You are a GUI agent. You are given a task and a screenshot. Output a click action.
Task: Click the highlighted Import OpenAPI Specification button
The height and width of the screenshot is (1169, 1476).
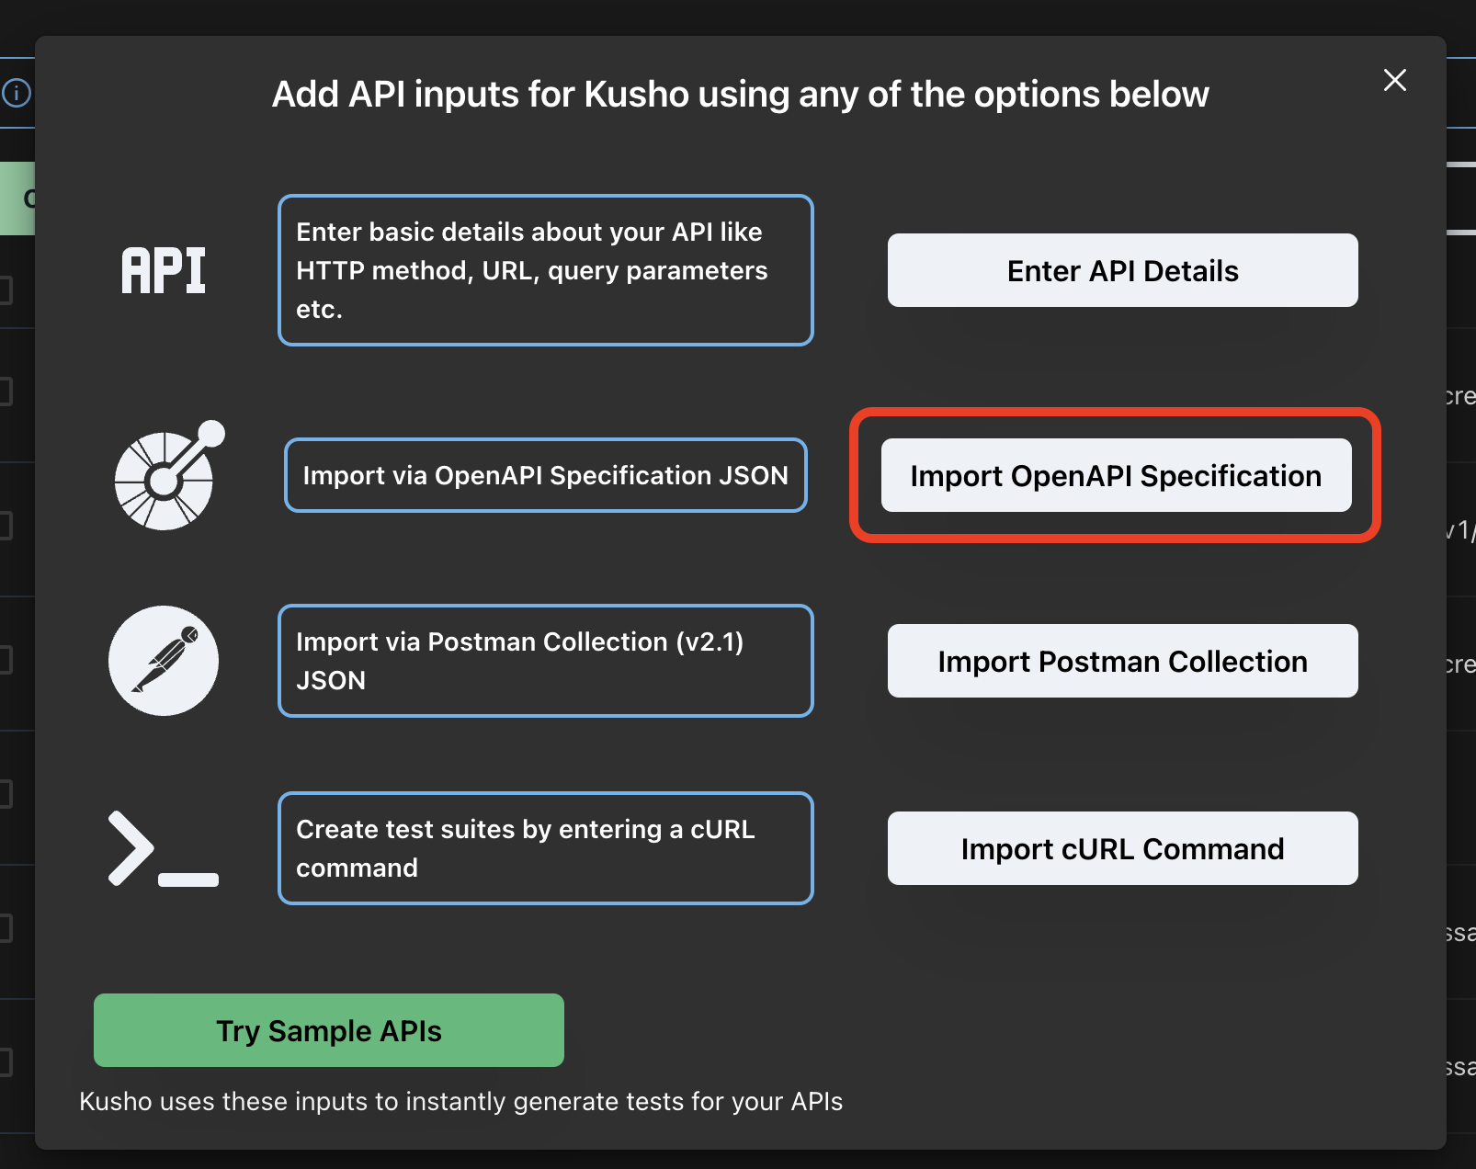coord(1116,475)
